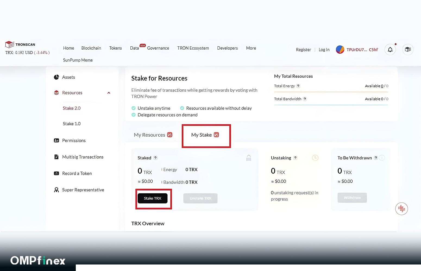Click the wallet address TPUrDU7...C5hf
The height and width of the screenshot is (271, 421).
tap(362, 50)
